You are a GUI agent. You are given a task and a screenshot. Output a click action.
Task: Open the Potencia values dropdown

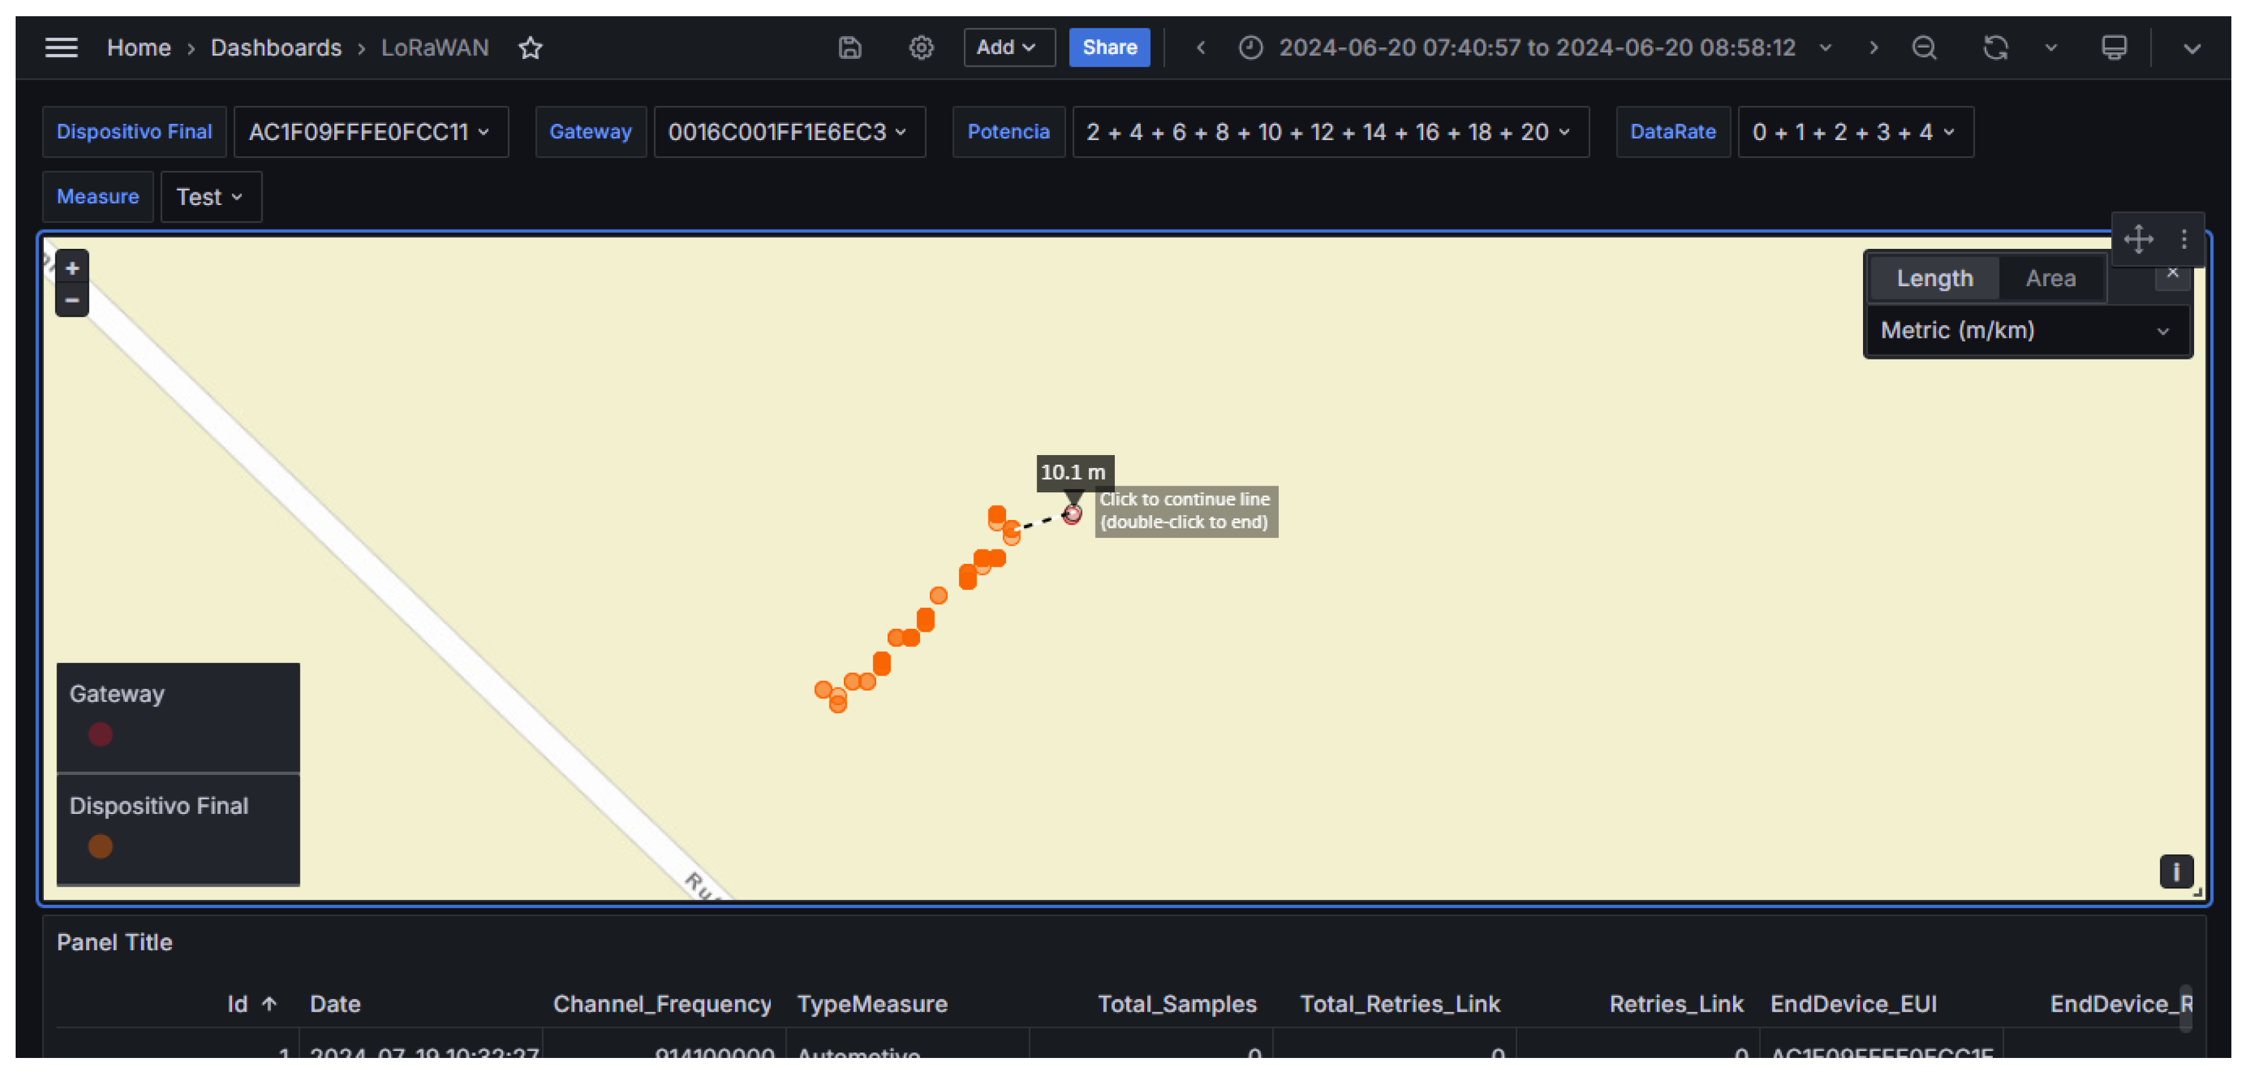1329,132
